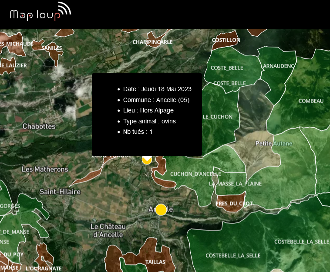330x272 pixels.
Task: Click the SANILES pasture zone
Action: (x=52, y=48)
